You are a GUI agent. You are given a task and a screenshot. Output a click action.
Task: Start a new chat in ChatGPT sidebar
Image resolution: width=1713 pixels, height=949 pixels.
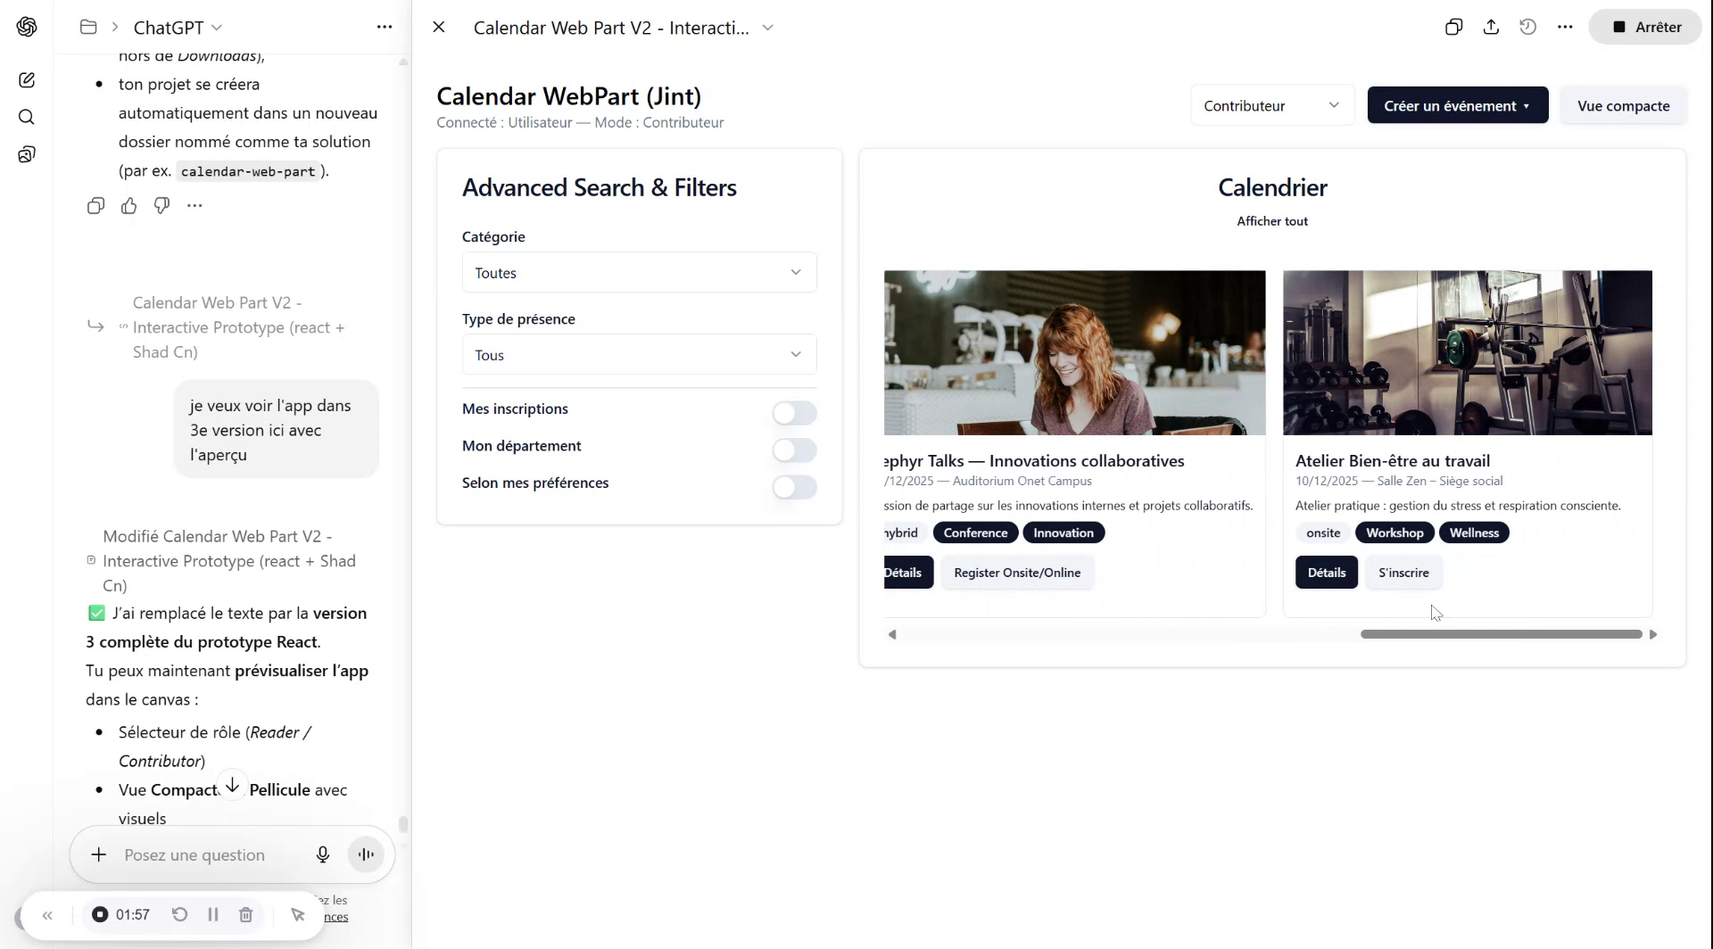pyautogui.click(x=28, y=80)
